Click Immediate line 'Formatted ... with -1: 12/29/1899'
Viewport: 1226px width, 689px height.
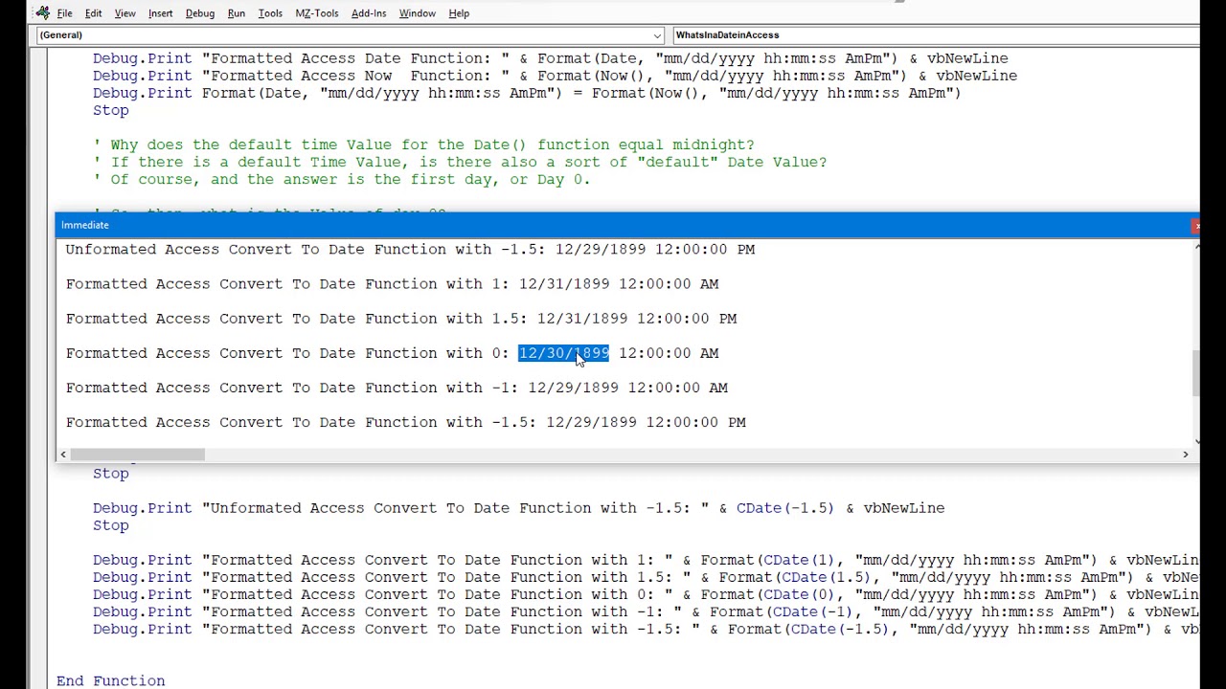[x=397, y=388]
